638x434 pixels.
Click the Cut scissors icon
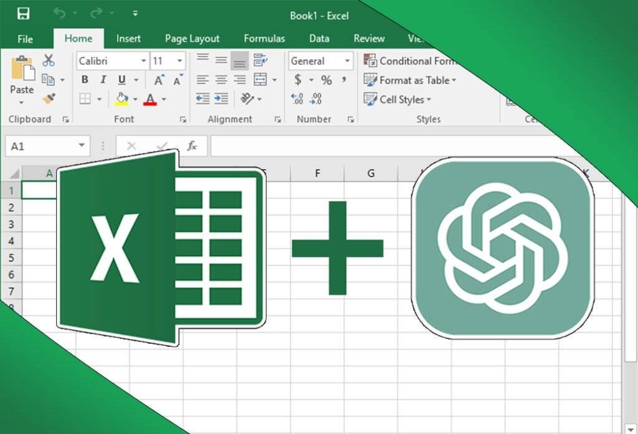[x=47, y=60]
